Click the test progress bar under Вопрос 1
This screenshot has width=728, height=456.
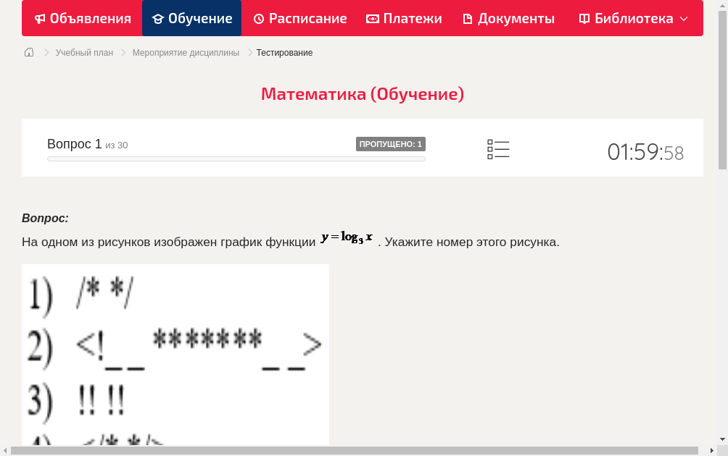tap(236, 159)
